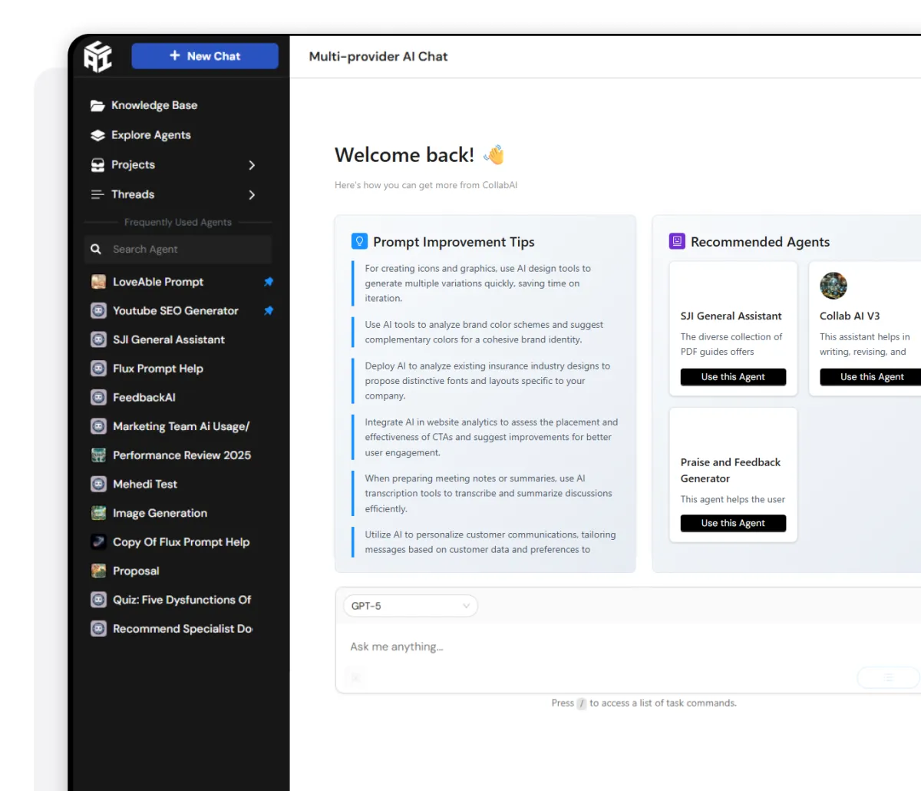
Task: Click the Praise and Feedback Generator title
Action: (x=730, y=470)
